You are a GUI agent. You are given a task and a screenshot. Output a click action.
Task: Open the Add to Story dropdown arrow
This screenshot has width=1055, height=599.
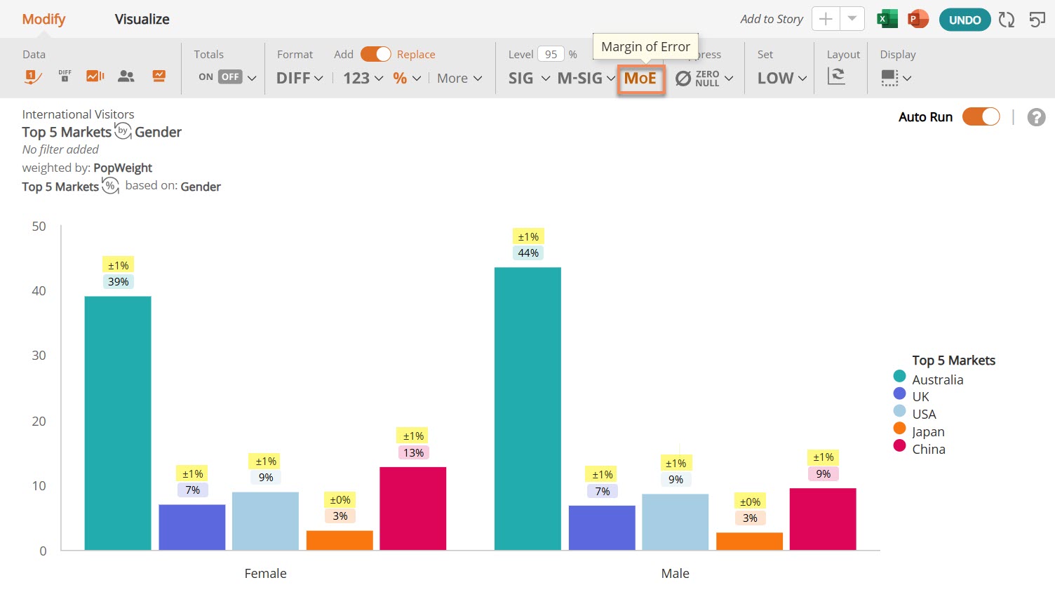(x=852, y=19)
